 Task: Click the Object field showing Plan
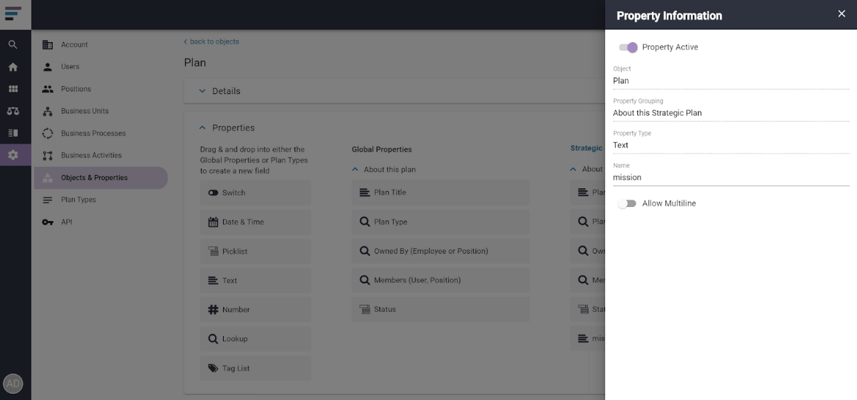[x=731, y=81]
